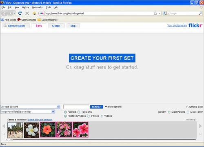This screenshot has height=147, width=204.
Task: Select the Photos & Videos radio button
Action: pos(65,116)
